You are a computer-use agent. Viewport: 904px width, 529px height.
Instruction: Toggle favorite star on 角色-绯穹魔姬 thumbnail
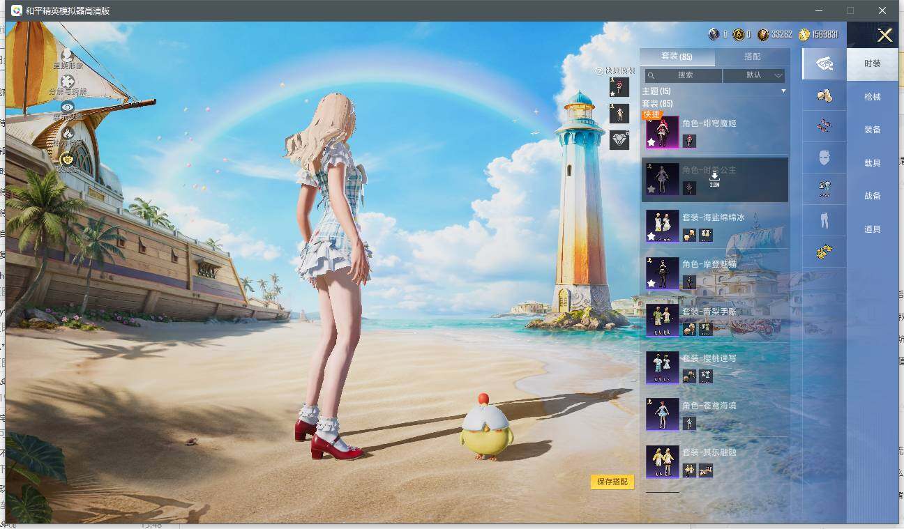pos(651,142)
